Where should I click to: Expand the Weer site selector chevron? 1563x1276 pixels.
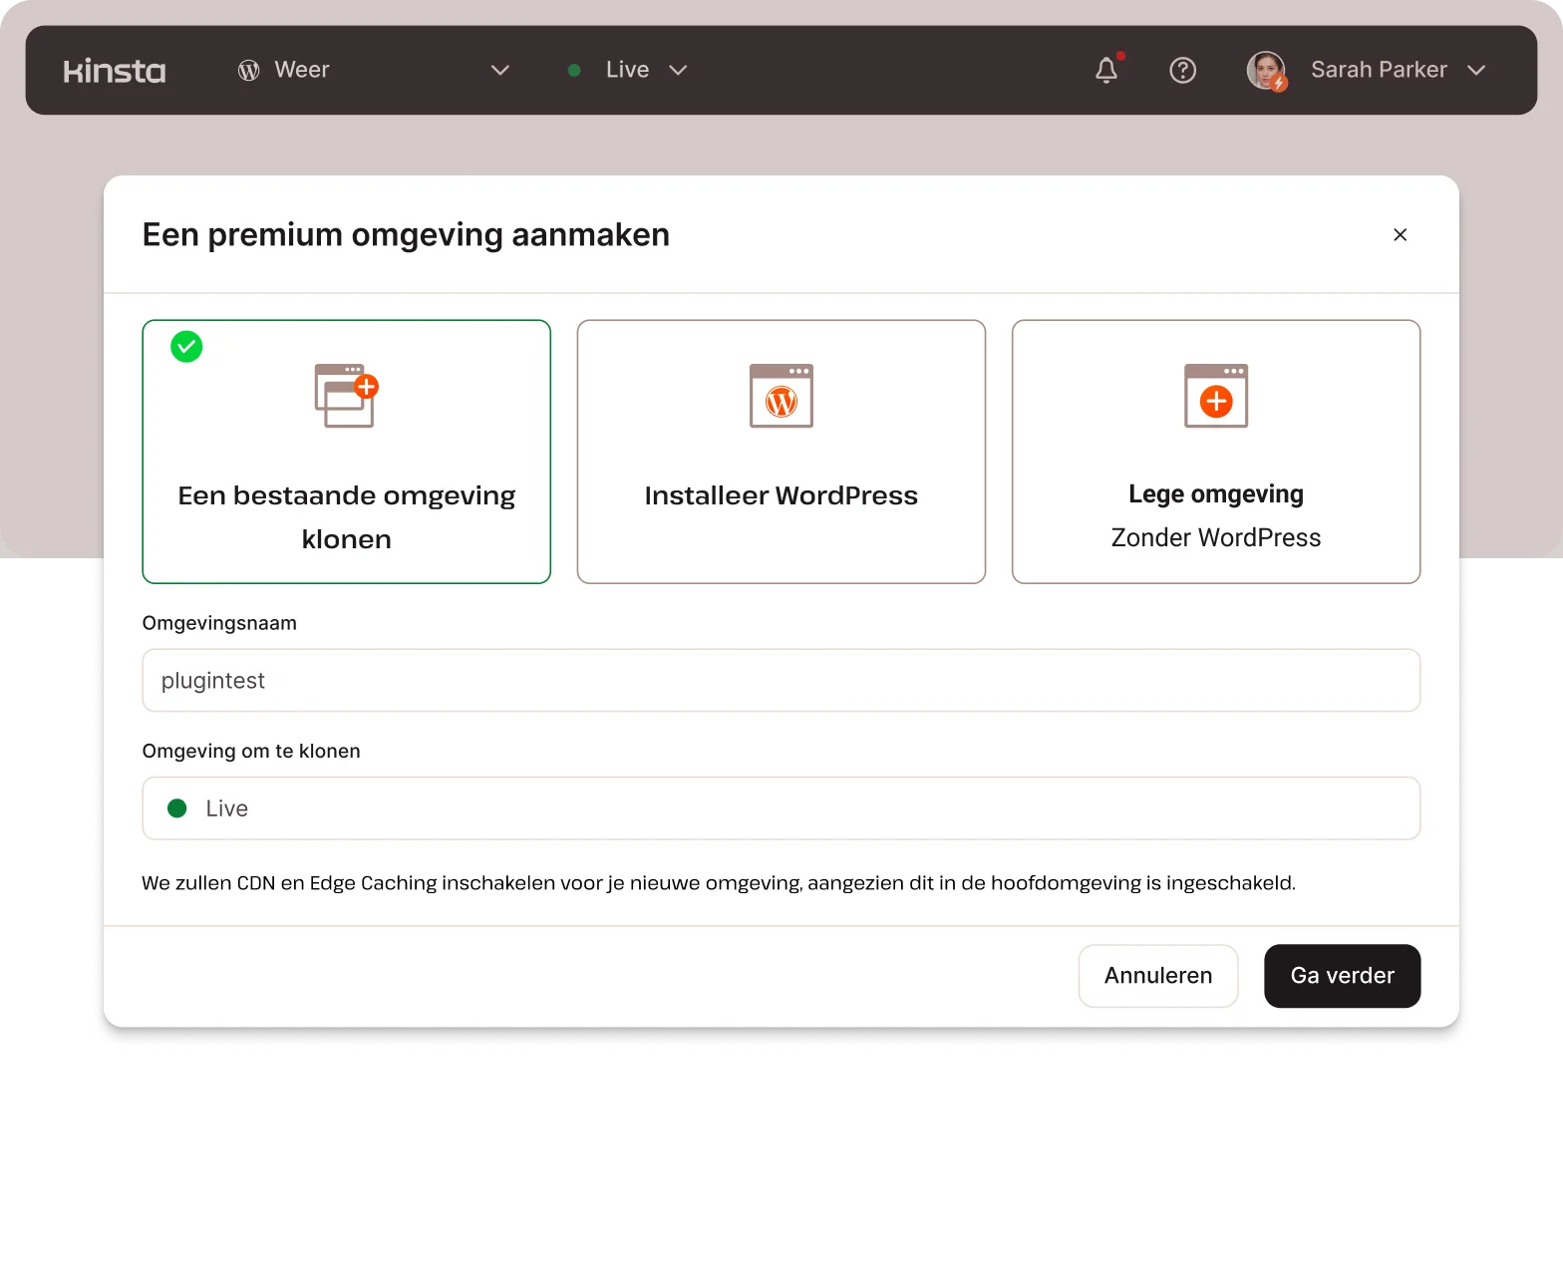500,70
